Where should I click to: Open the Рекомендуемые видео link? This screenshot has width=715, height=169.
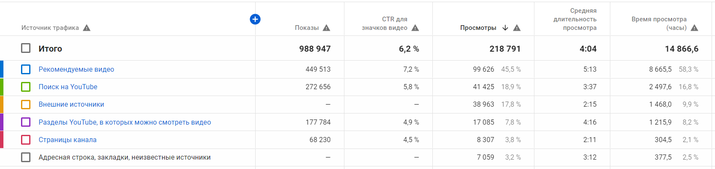[x=76, y=69]
